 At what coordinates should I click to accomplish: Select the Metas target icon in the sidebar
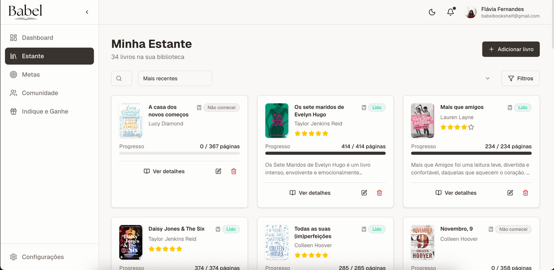[x=13, y=74]
